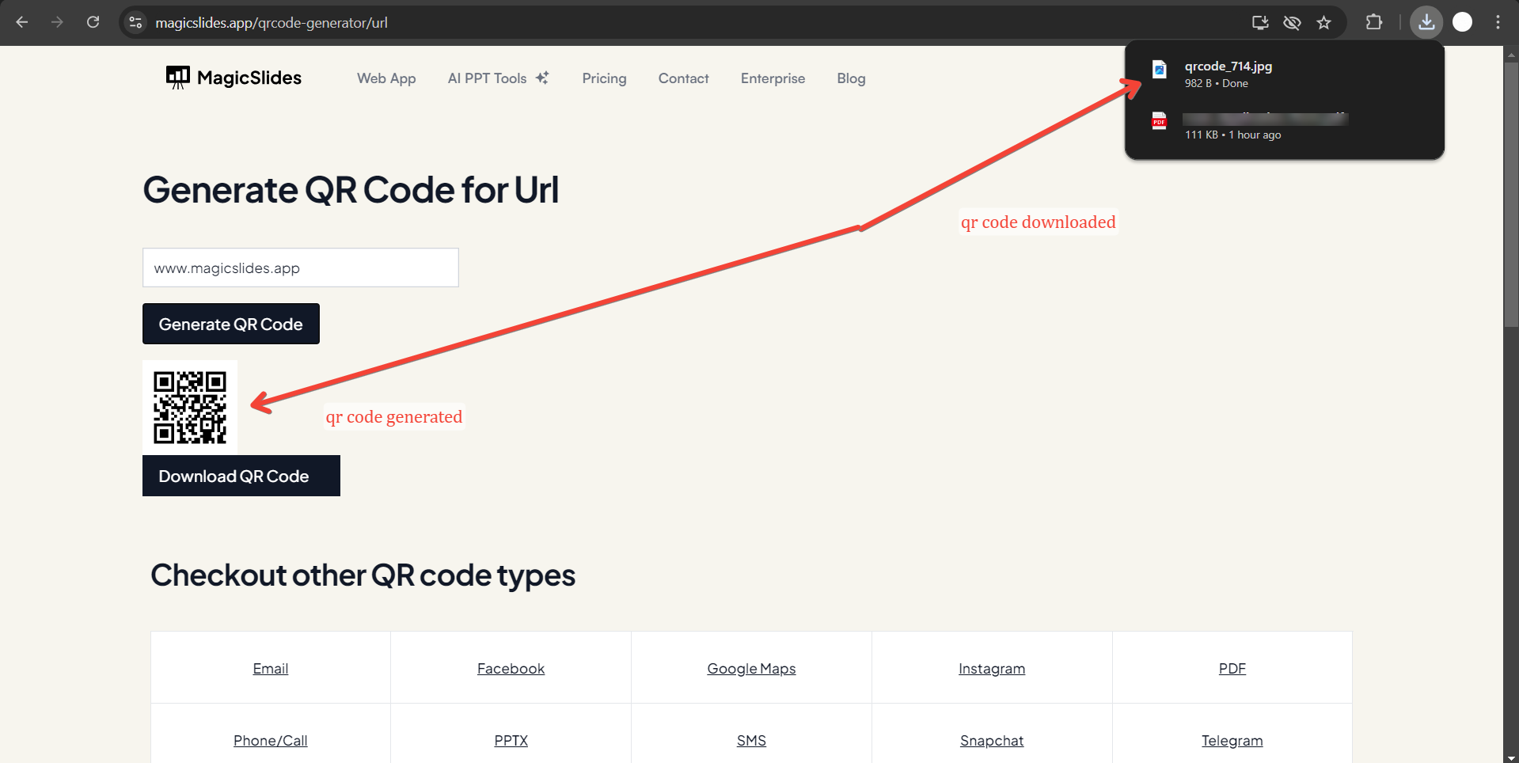Open the Enterprise nav item
The width and height of the screenshot is (1519, 763).
773,78
